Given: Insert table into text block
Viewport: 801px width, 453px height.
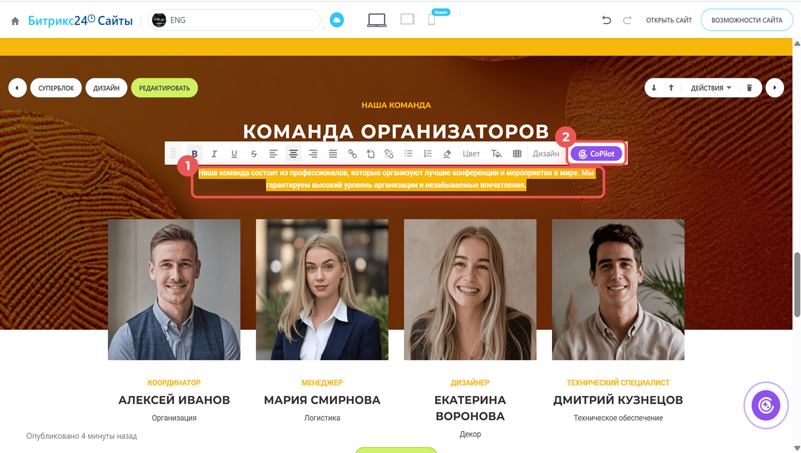Looking at the screenshot, I should [x=517, y=154].
